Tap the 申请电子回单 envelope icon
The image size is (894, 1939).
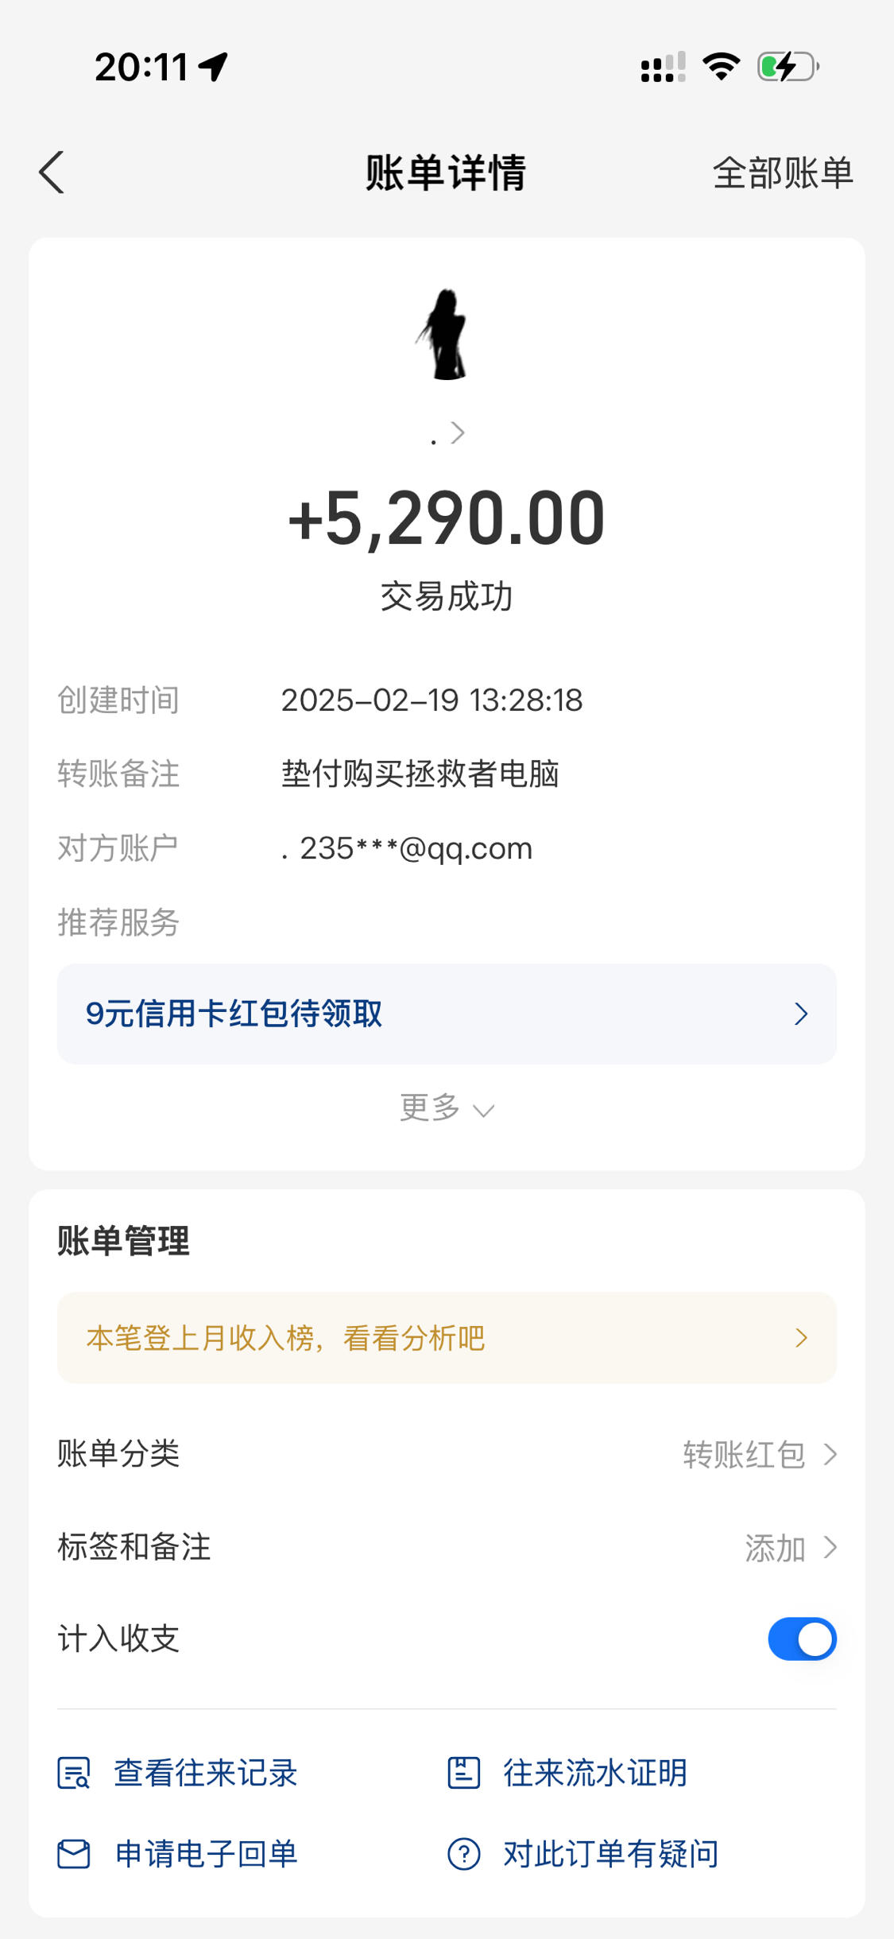click(74, 1854)
